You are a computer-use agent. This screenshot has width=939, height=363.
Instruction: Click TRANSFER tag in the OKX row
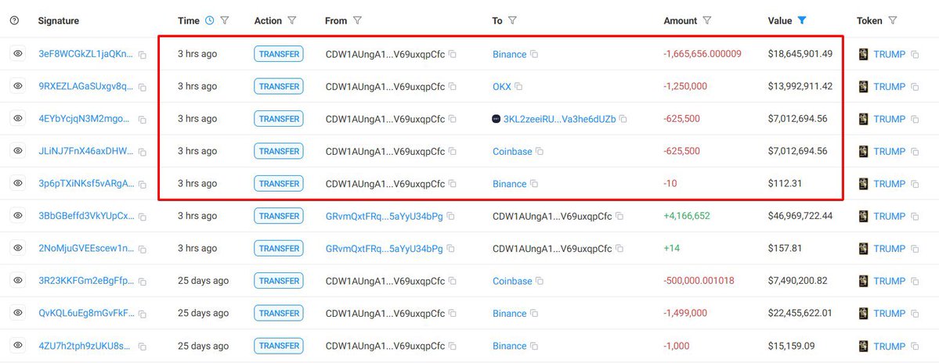click(x=279, y=86)
